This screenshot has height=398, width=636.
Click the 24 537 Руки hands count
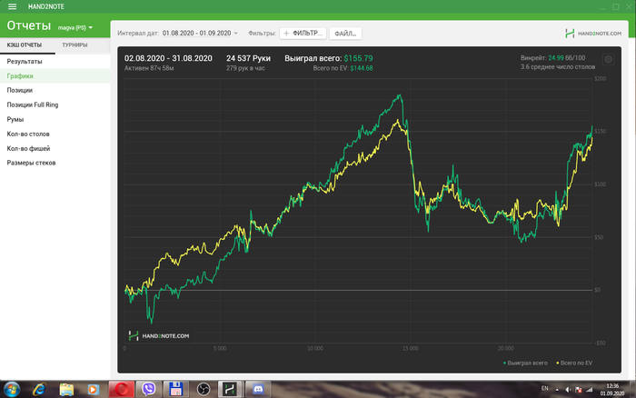click(x=248, y=58)
